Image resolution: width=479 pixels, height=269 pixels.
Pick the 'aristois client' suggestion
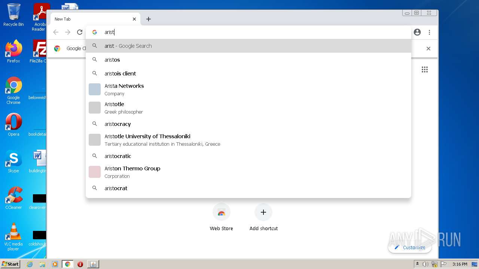tap(248, 74)
